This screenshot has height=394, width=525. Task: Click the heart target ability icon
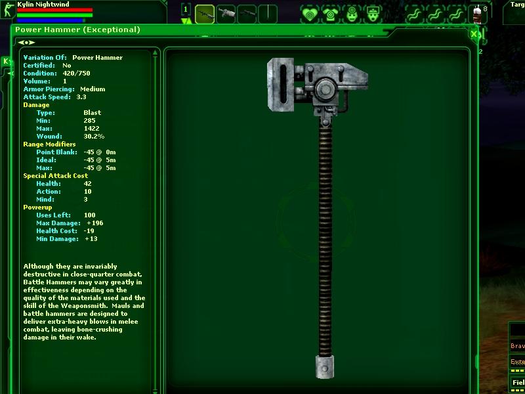310,14
